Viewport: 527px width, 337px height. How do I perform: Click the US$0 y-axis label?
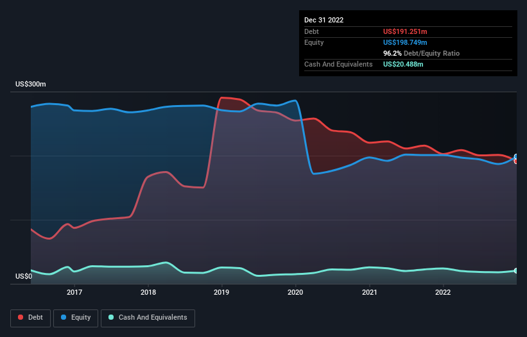24,276
